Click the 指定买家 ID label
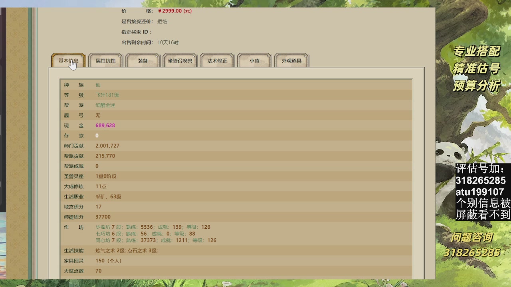 pos(137,32)
